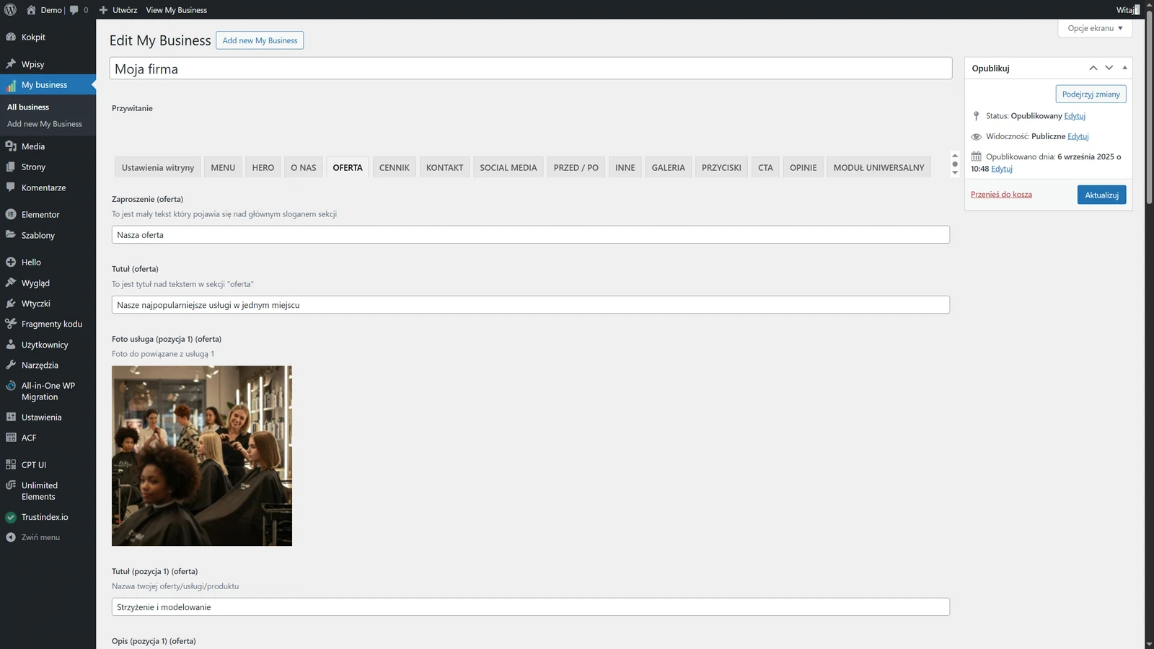Open Elementor from the sidebar
Image resolution: width=1154 pixels, height=649 pixels.
(40, 214)
